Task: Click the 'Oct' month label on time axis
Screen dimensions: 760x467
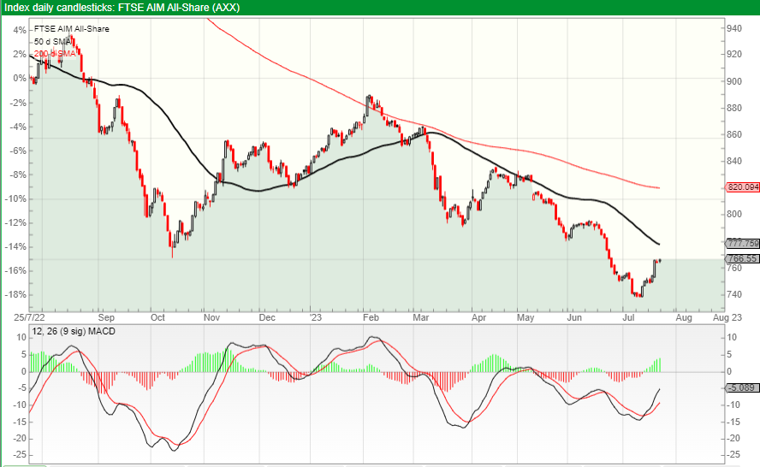Action: click(157, 317)
